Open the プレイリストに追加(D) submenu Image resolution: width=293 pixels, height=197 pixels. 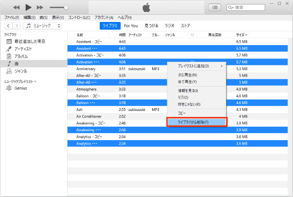[197, 66]
